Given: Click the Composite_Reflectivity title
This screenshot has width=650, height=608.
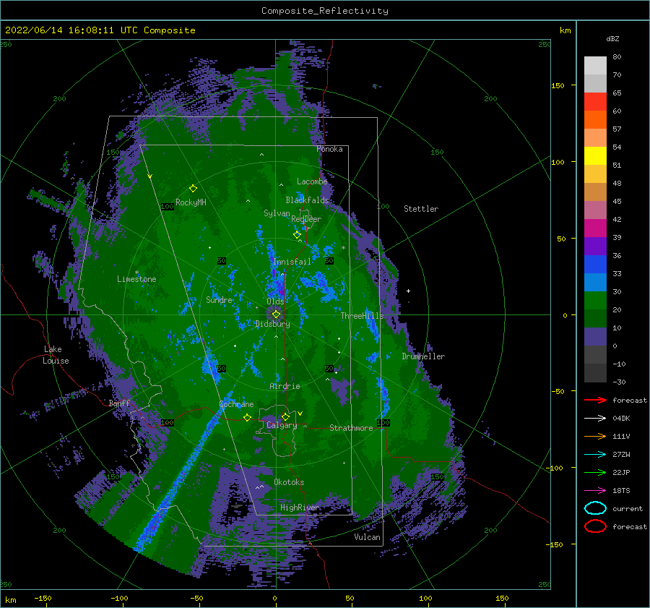Looking at the screenshot, I should click(325, 11).
